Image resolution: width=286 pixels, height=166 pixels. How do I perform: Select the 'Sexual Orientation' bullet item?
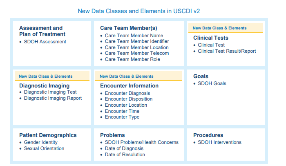pyautogui.click(x=44, y=148)
